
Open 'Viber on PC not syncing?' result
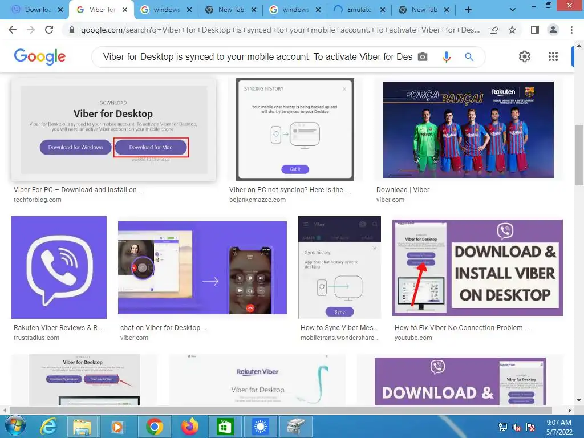290,189
